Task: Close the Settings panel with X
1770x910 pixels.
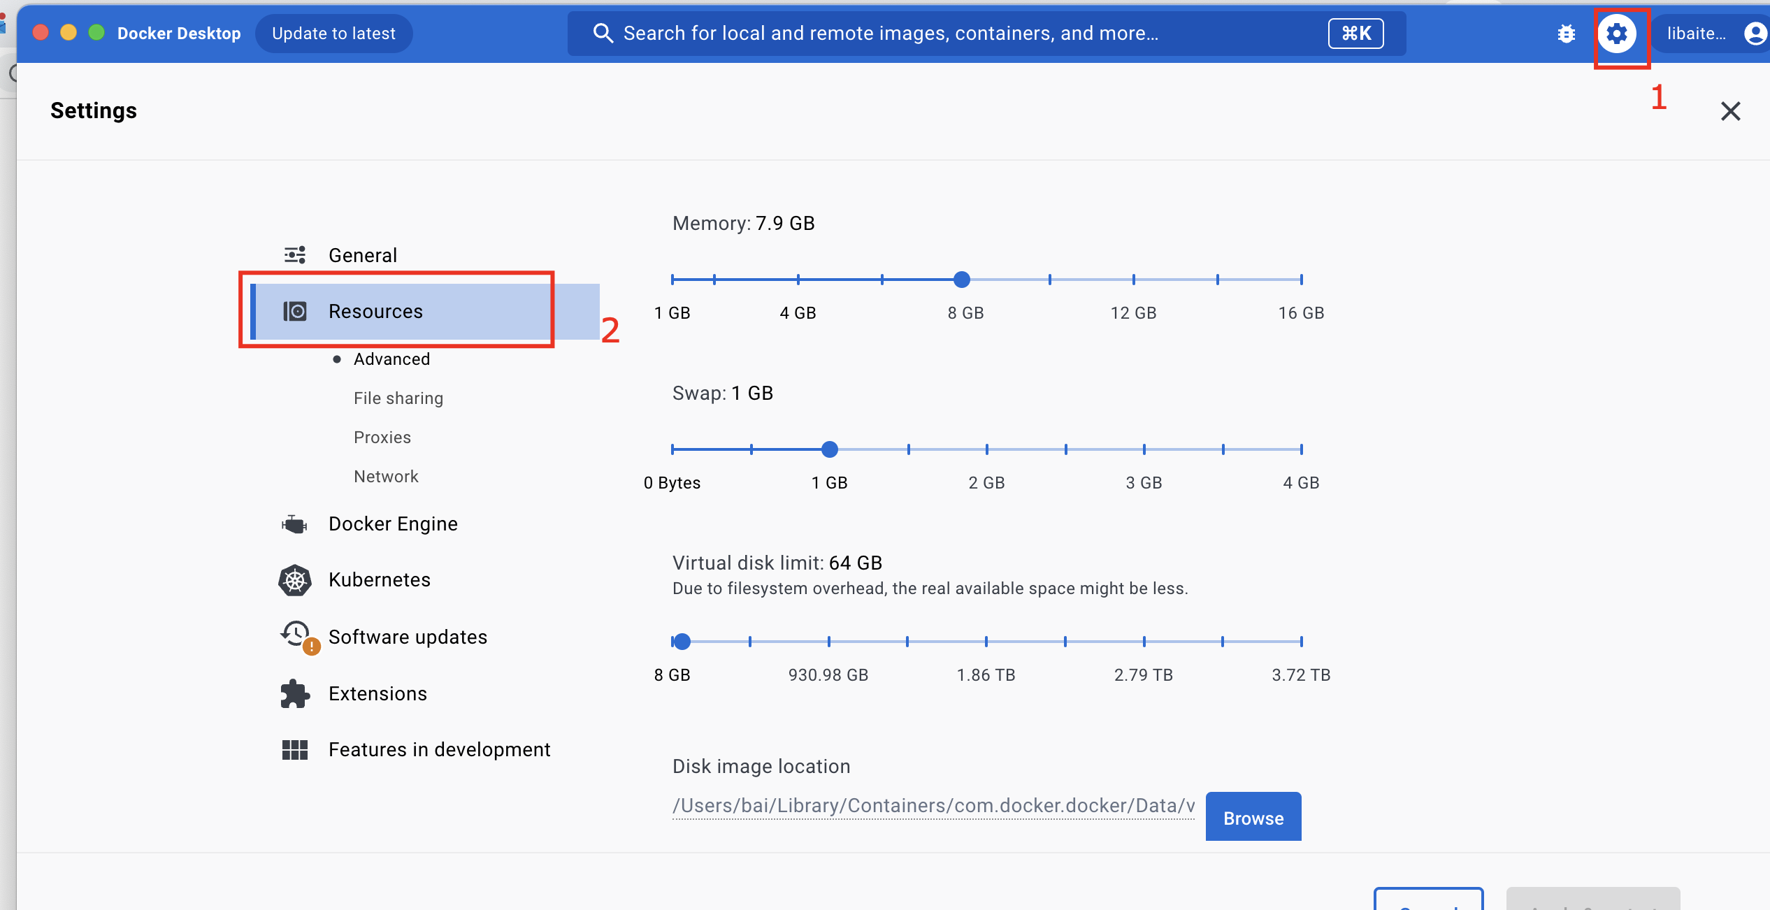Action: (x=1730, y=111)
